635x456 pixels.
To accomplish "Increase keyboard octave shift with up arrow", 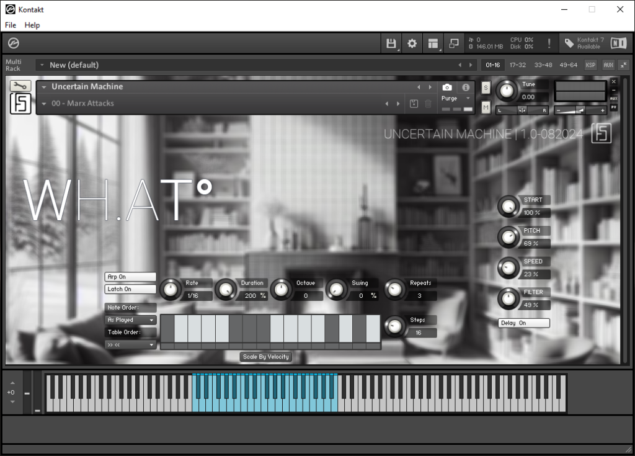I will pyautogui.click(x=12, y=383).
